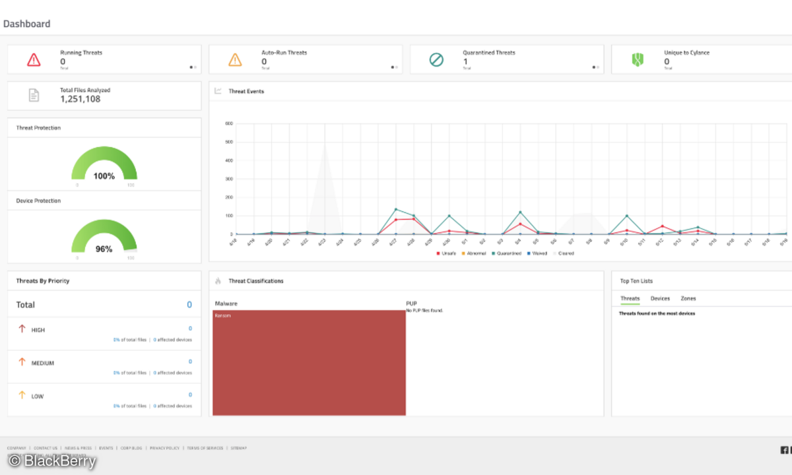Viewport: 792px width, 475px height.
Task: Click the chart icon beside Threat Events
Action: coord(218,91)
